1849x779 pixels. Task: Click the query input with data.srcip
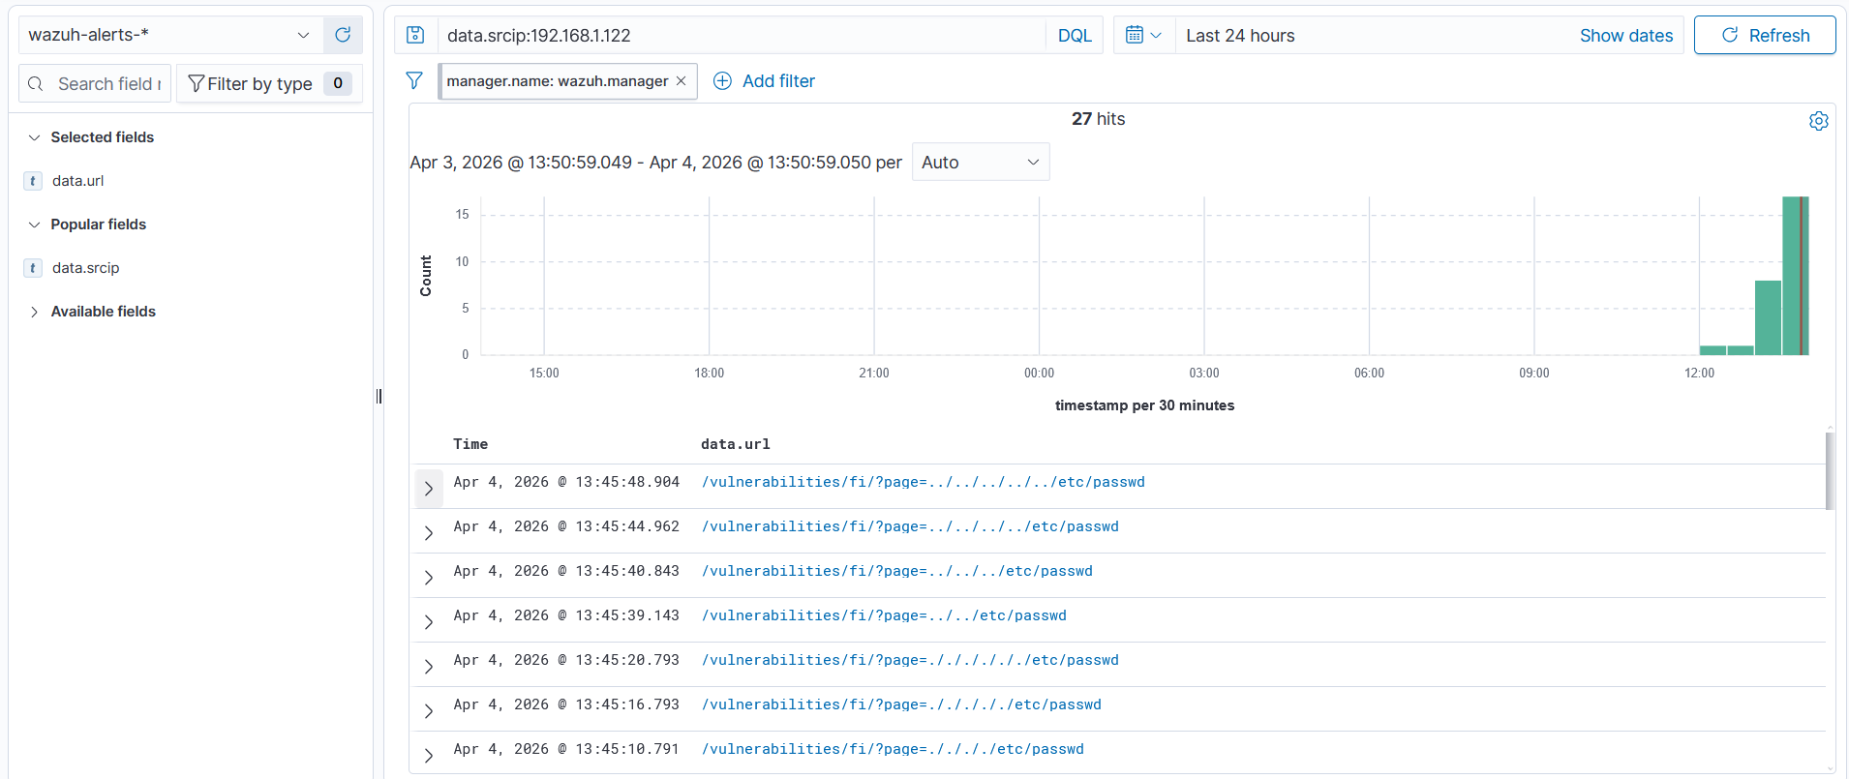pos(742,36)
